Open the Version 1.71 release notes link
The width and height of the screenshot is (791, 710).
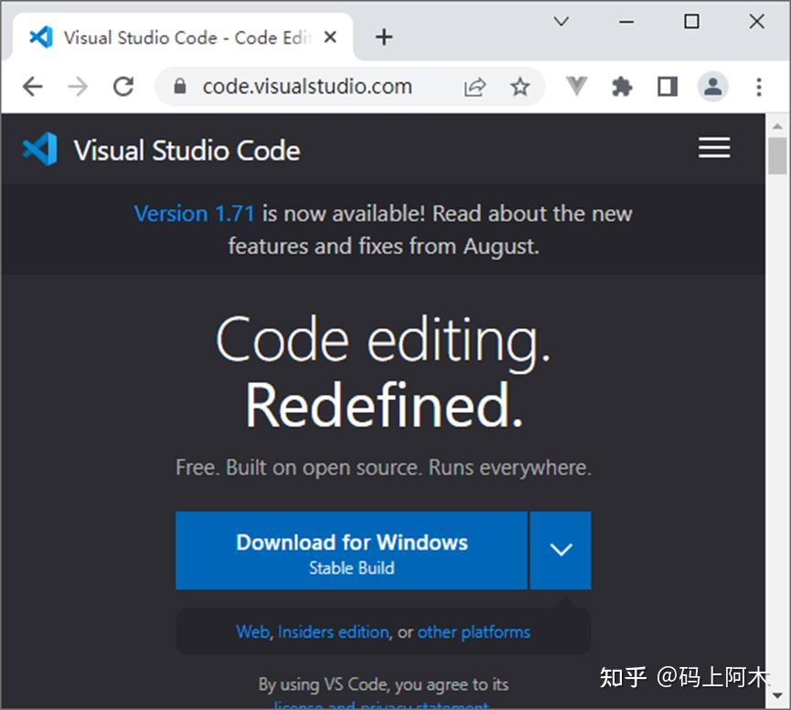194,214
